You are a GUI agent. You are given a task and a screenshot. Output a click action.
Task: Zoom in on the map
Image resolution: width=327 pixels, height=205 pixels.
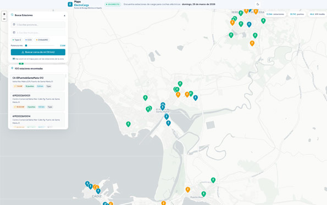tap(4, 14)
